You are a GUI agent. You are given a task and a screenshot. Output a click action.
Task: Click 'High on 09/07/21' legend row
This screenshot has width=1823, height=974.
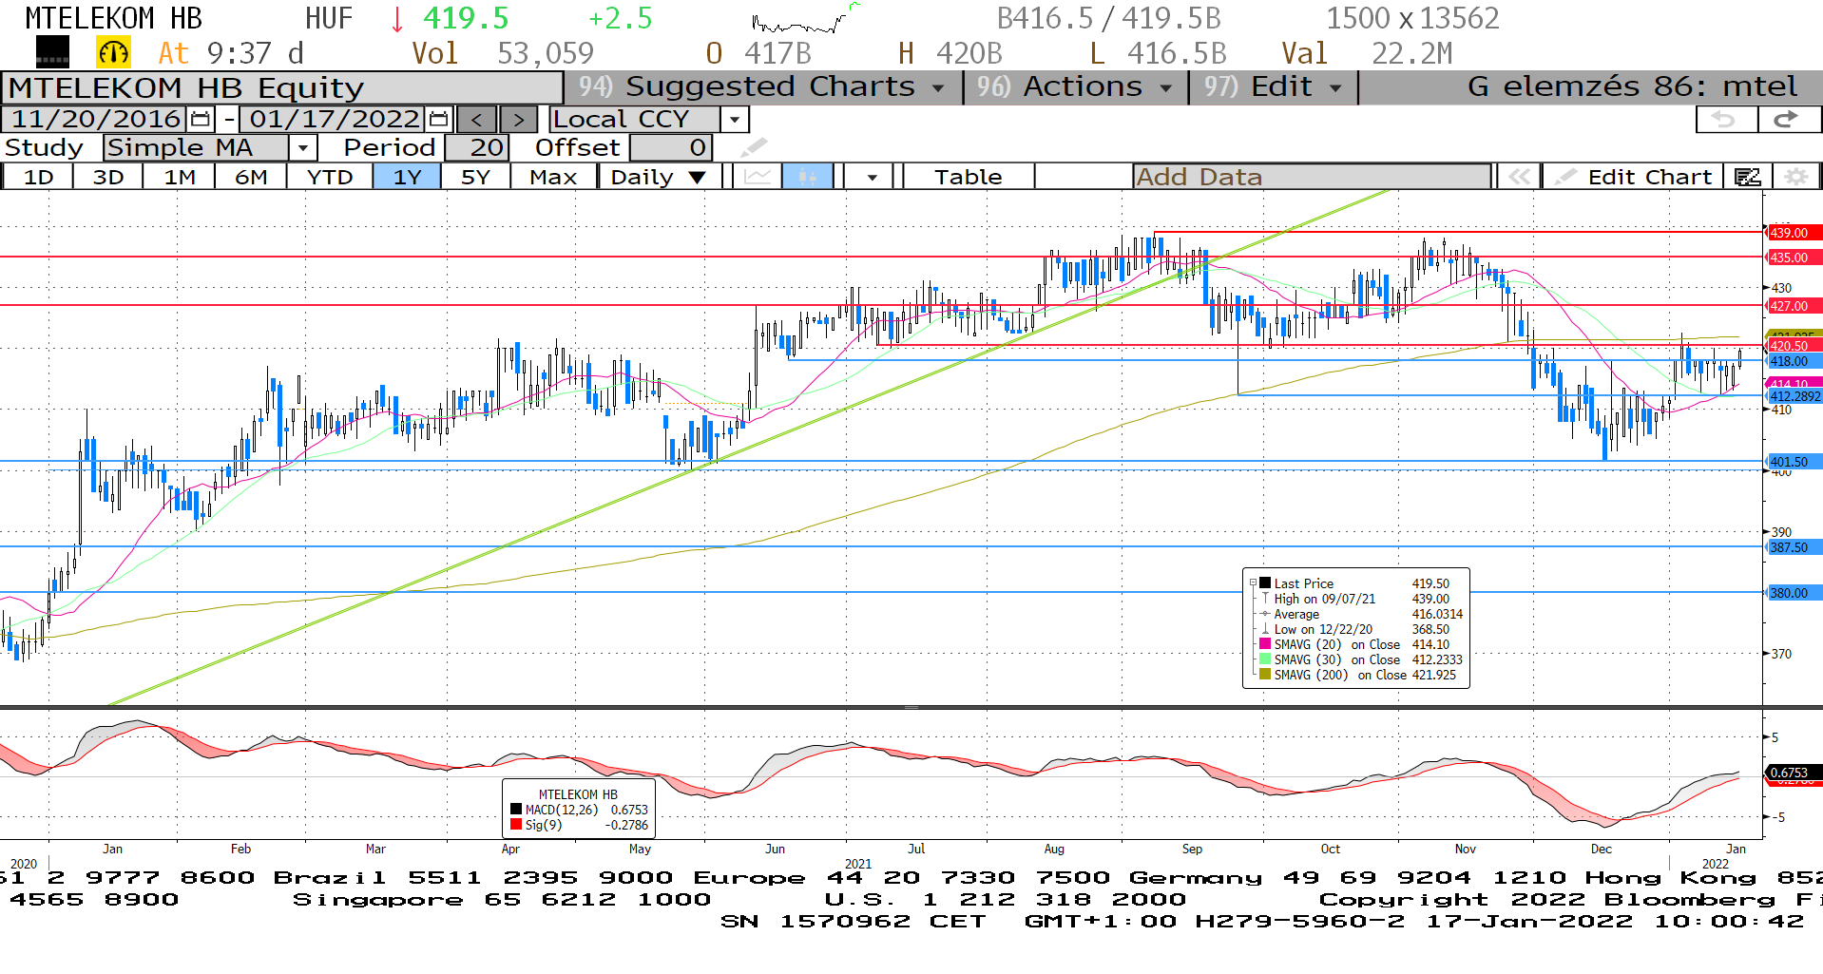1361,599
